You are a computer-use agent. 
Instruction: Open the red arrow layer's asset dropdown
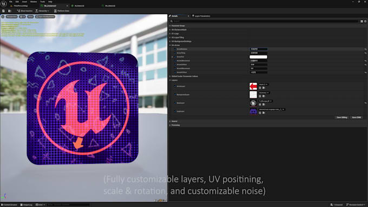(264, 84)
